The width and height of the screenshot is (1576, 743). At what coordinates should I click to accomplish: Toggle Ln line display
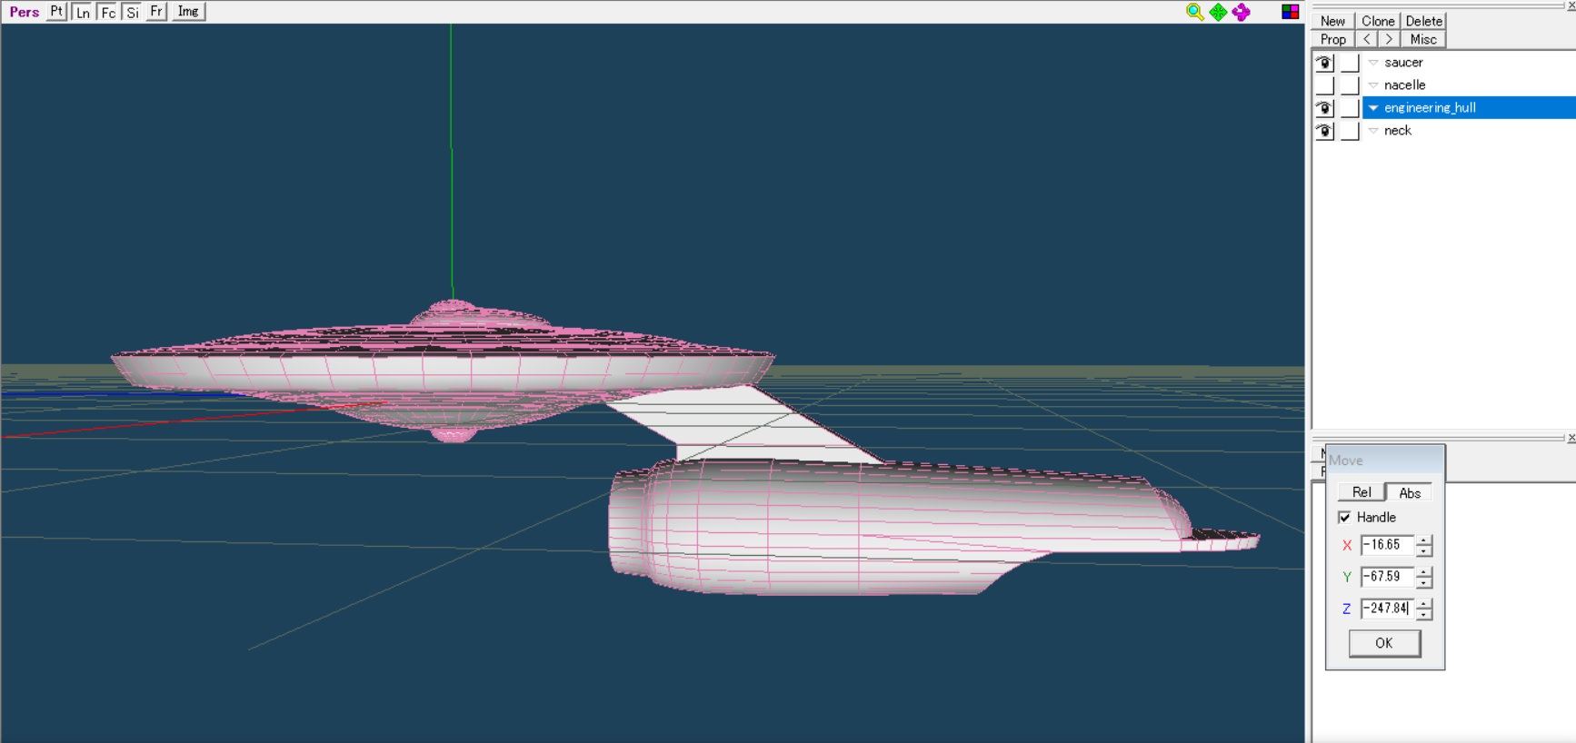tap(82, 12)
